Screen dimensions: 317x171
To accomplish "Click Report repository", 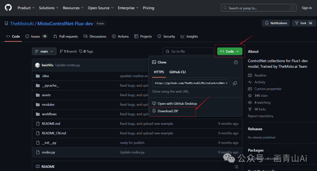I will pyautogui.click(x=261, y=116).
